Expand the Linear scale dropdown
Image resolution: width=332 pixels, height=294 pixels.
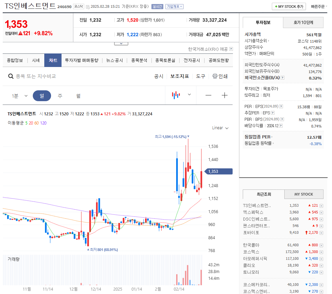pyautogui.click(x=220, y=128)
